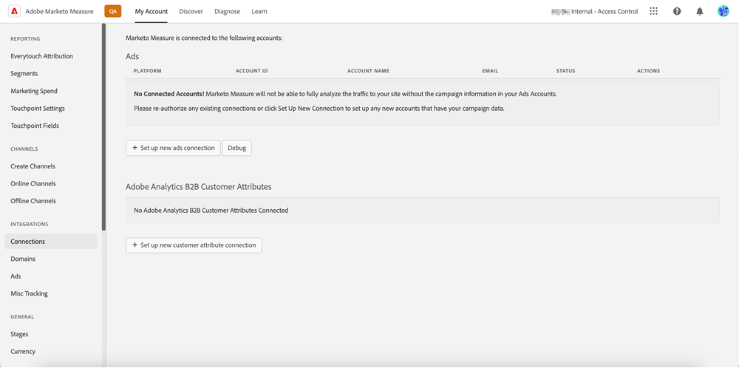Click the ACTIONS column header
Viewport: 739px width, 368px height.
[x=649, y=71]
